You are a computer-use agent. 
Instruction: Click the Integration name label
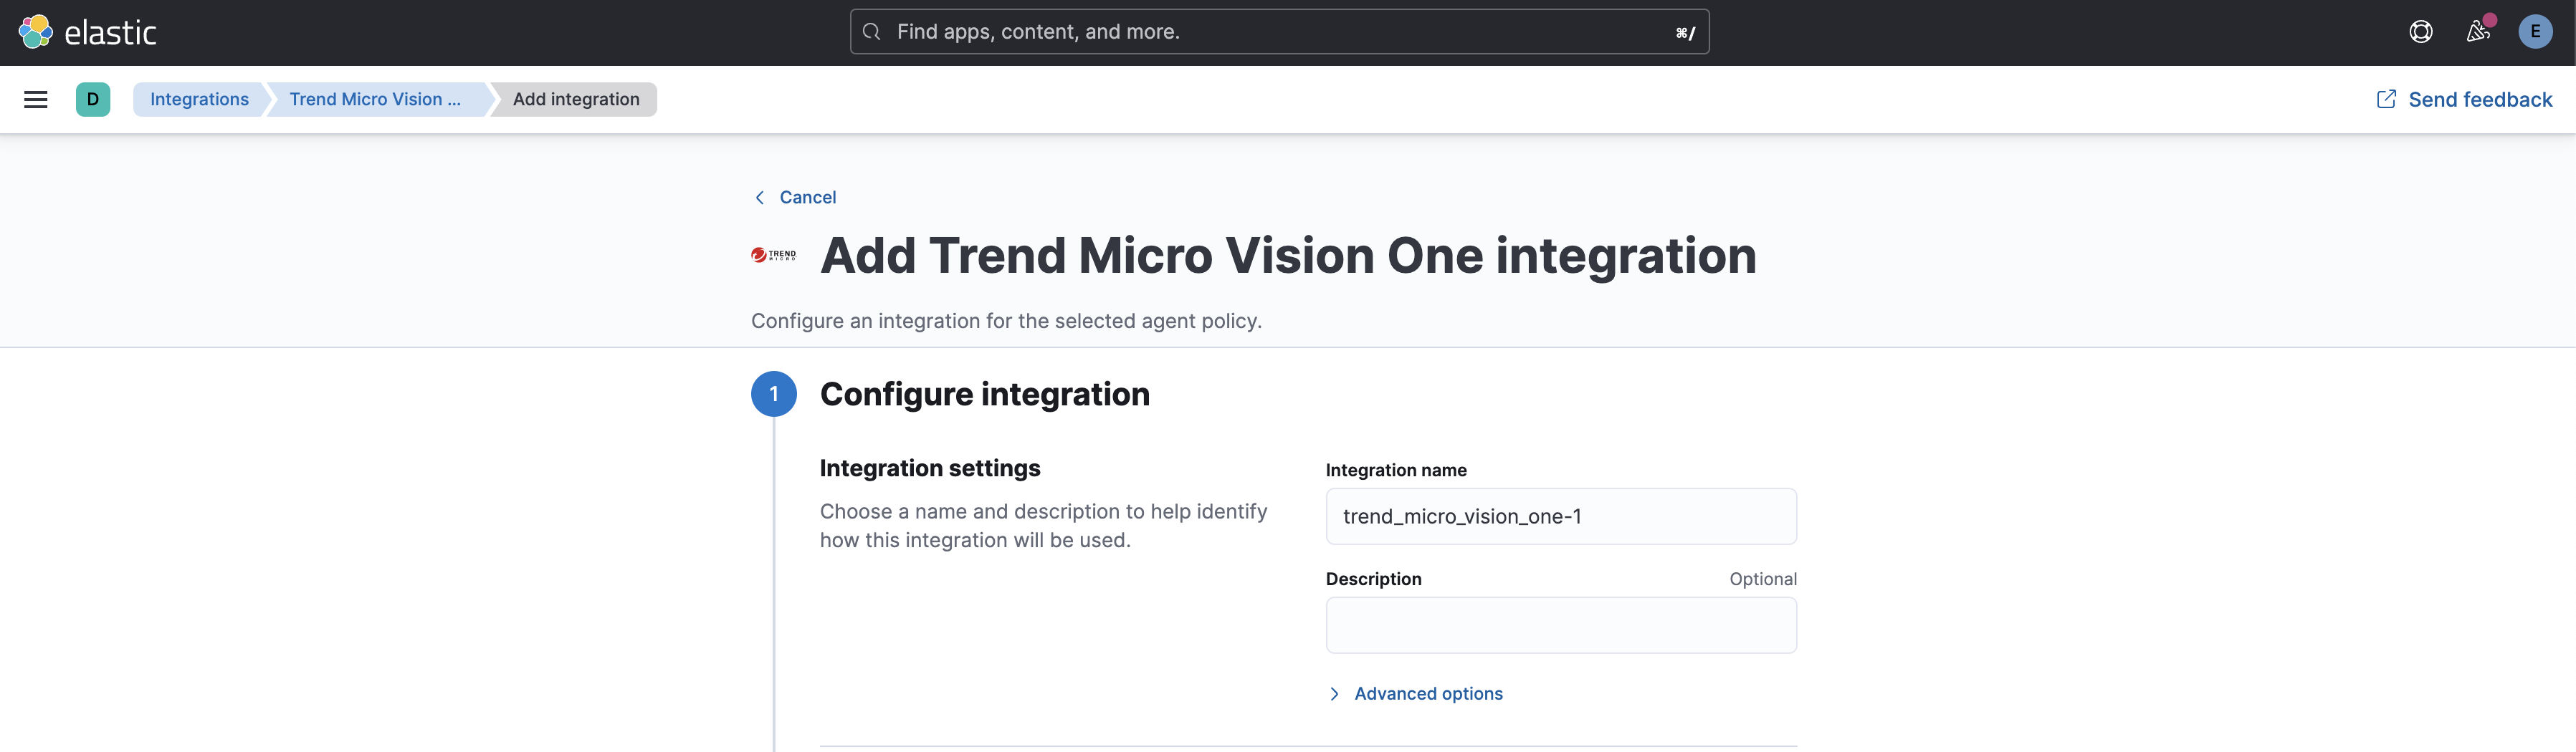(x=1396, y=471)
